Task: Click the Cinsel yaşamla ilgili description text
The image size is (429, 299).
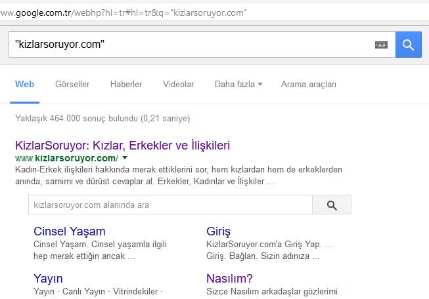Action: pos(100,250)
